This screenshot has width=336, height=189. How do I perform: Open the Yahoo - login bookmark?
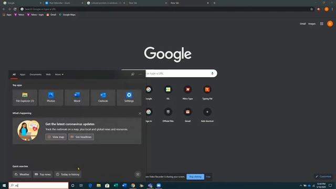coord(35,15)
